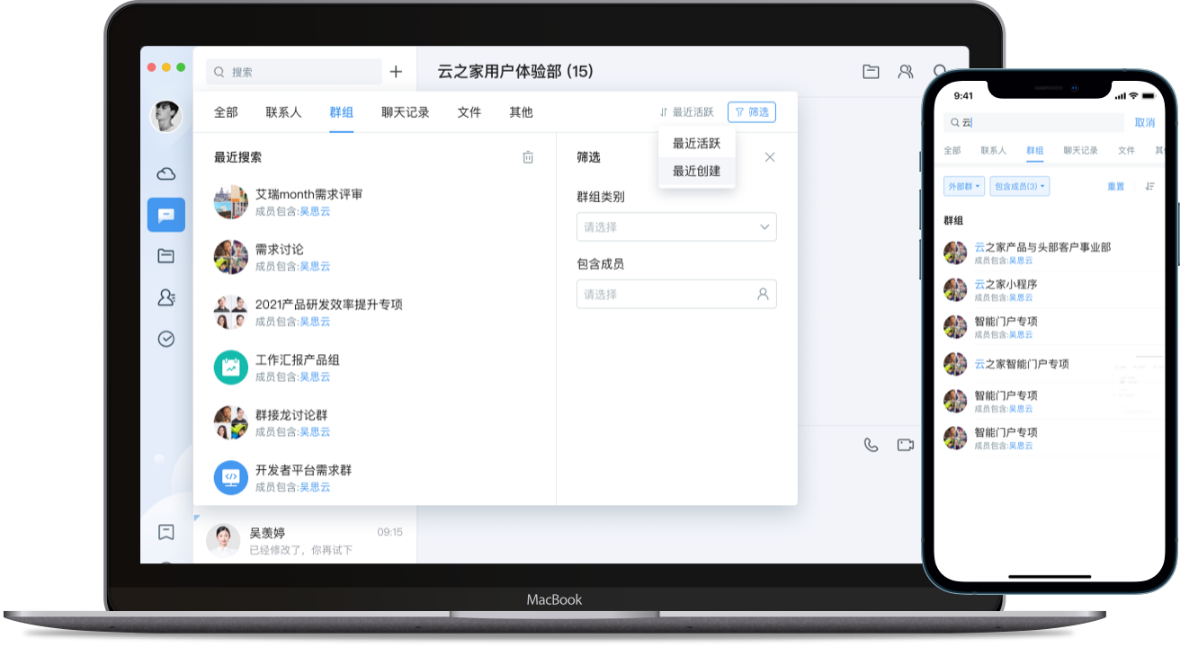
Task: Click the 包含成员 input field
Action: (x=676, y=294)
